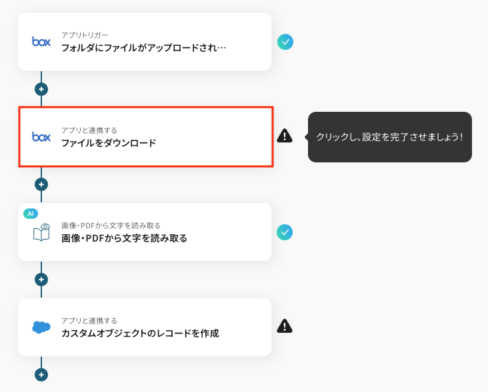Click the warning icon beside ファイルをダウンロード
Viewport: 488px width, 392px height.
coord(285,136)
